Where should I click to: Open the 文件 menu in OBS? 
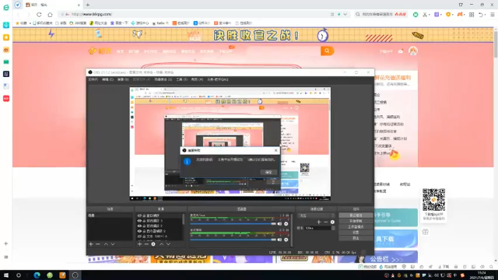[93, 79]
